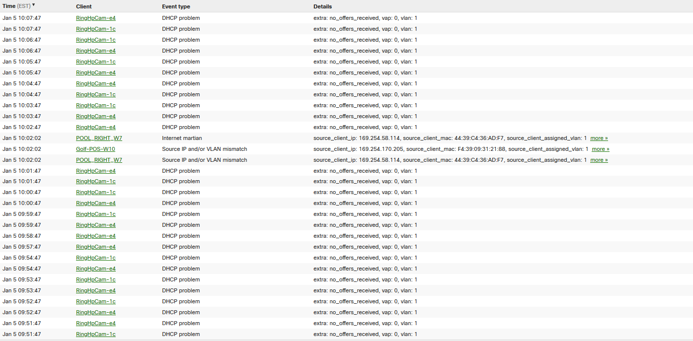Expand more details for Internet martian event

point(599,138)
